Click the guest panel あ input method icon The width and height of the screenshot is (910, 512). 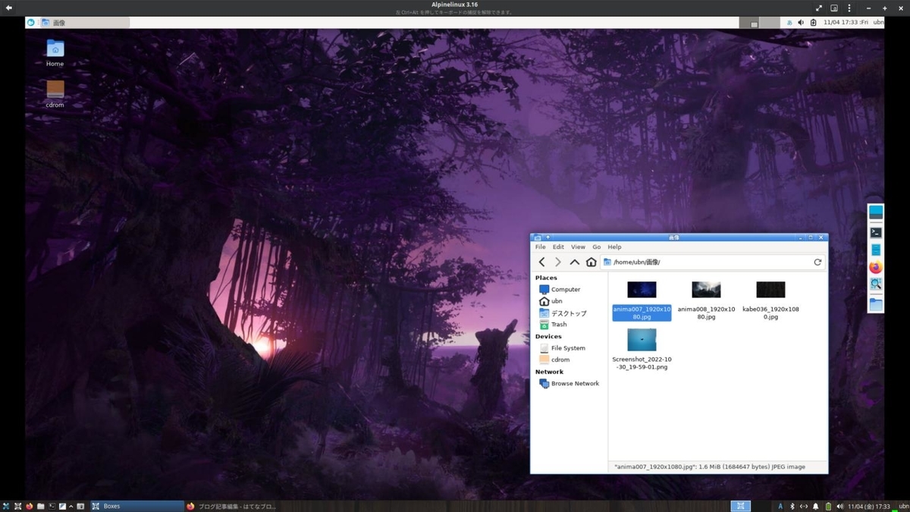coord(789,23)
